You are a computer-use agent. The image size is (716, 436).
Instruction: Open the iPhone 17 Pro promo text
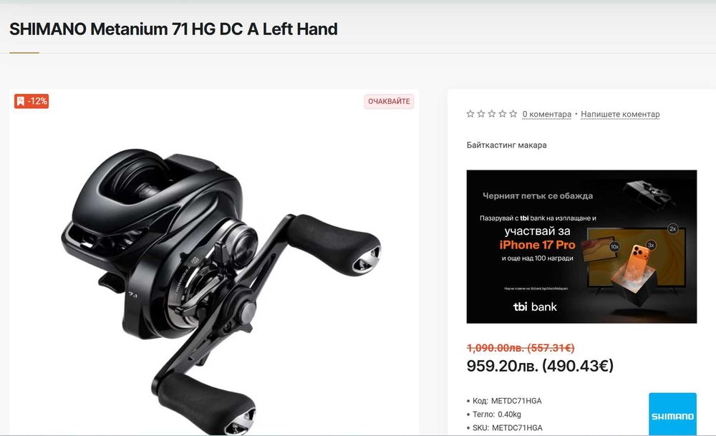(537, 245)
